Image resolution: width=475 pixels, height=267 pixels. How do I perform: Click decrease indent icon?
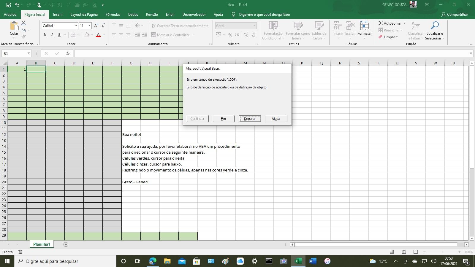click(137, 35)
